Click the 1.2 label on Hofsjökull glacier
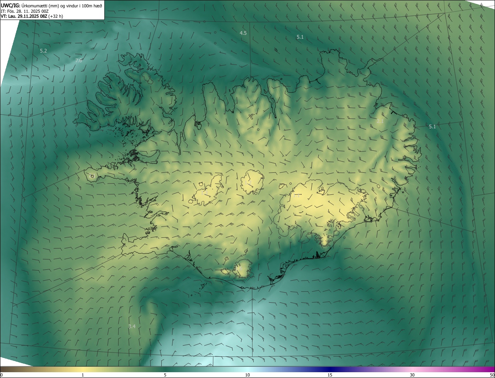Screen dimensions: 495x378 [x=248, y=182]
